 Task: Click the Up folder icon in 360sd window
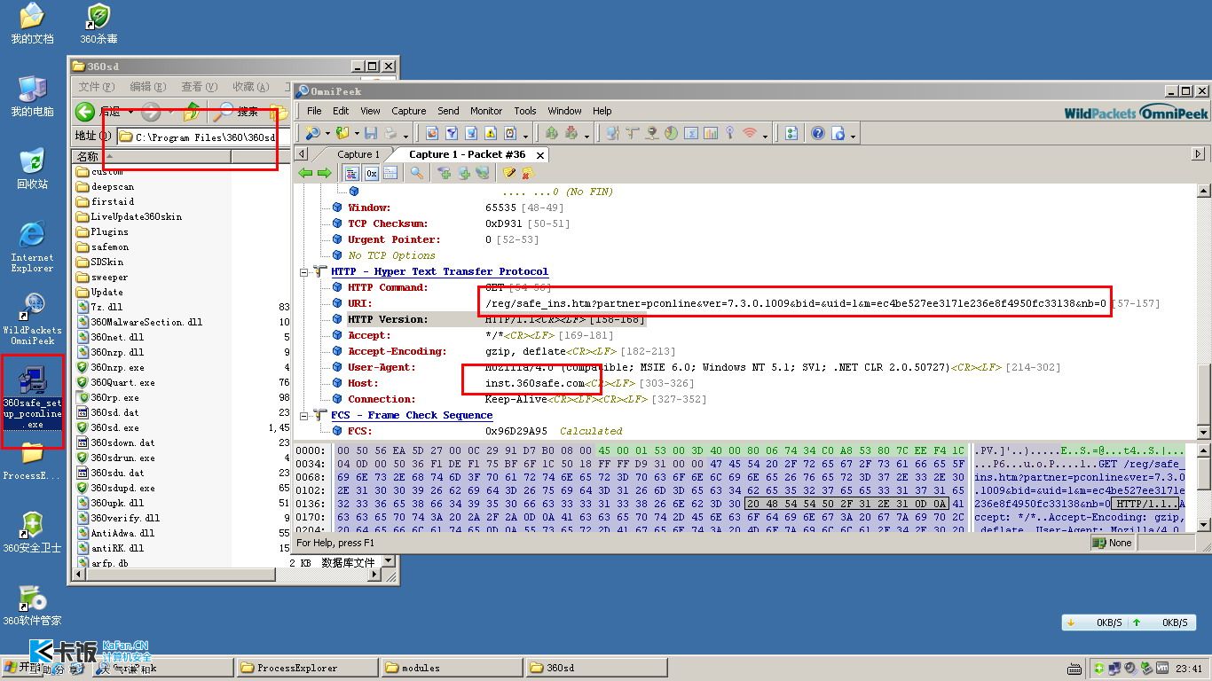[x=192, y=112]
